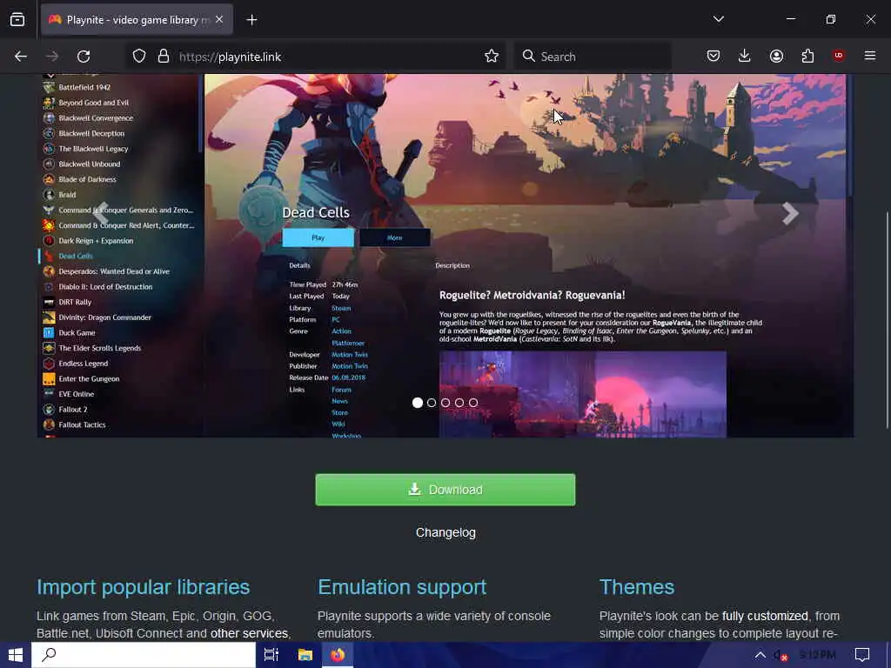The height and width of the screenshot is (668, 891).
Task: Select Endless Legend in game list
Action: click(x=84, y=364)
